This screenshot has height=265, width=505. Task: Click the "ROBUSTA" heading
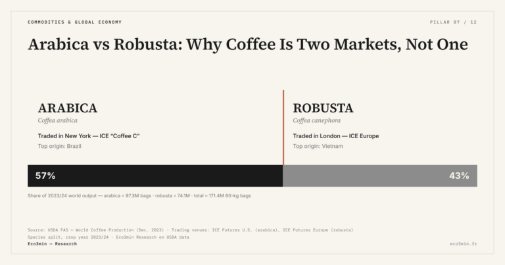(323, 108)
